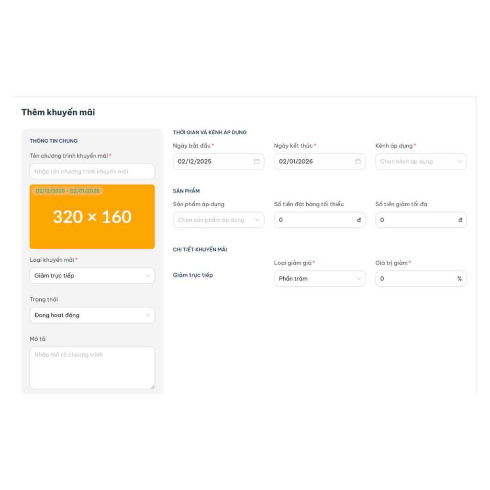The width and height of the screenshot is (490, 490).
Task: Open the Loại khuyến mãi dropdown
Action: [92, 276]
